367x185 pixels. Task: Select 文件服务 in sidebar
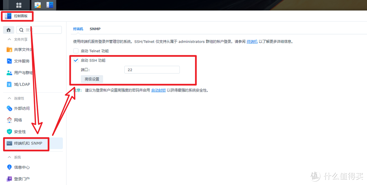(22, 61)
